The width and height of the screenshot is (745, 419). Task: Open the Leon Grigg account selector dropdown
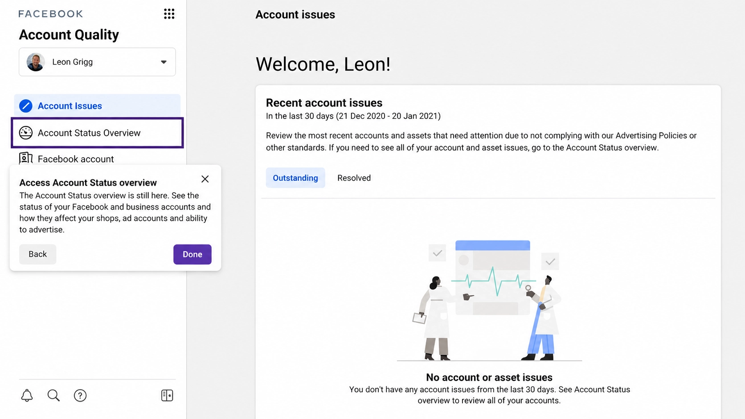click(97, 62)
